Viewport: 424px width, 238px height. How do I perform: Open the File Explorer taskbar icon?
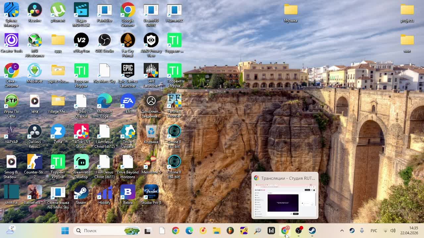click(x=216, y=231)
